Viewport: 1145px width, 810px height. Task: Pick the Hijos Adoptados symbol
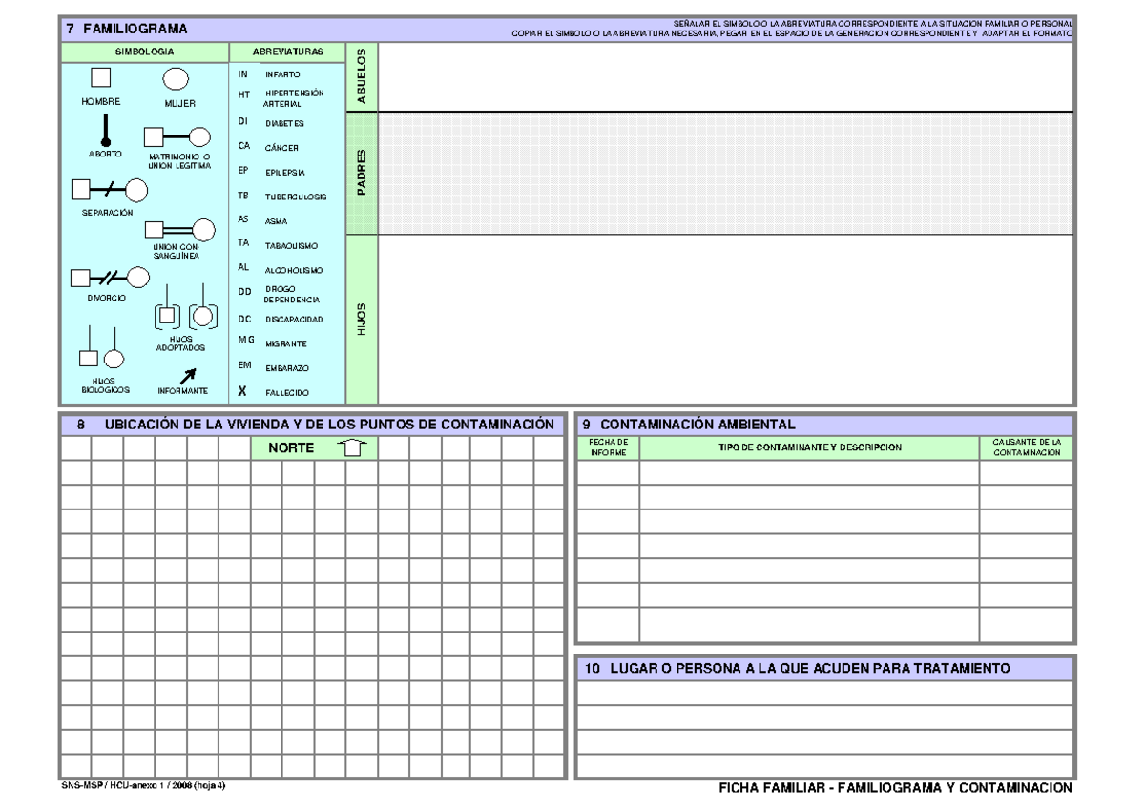188,307
